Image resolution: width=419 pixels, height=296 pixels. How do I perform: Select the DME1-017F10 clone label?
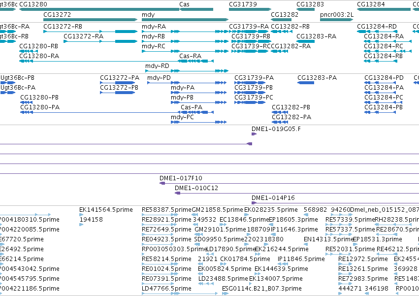click(x=181, y=178)
